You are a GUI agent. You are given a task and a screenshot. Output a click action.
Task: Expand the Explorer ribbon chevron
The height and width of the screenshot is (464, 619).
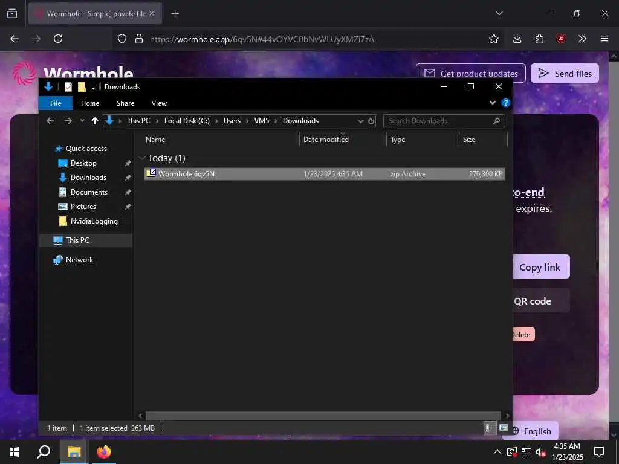coord(492,103)
